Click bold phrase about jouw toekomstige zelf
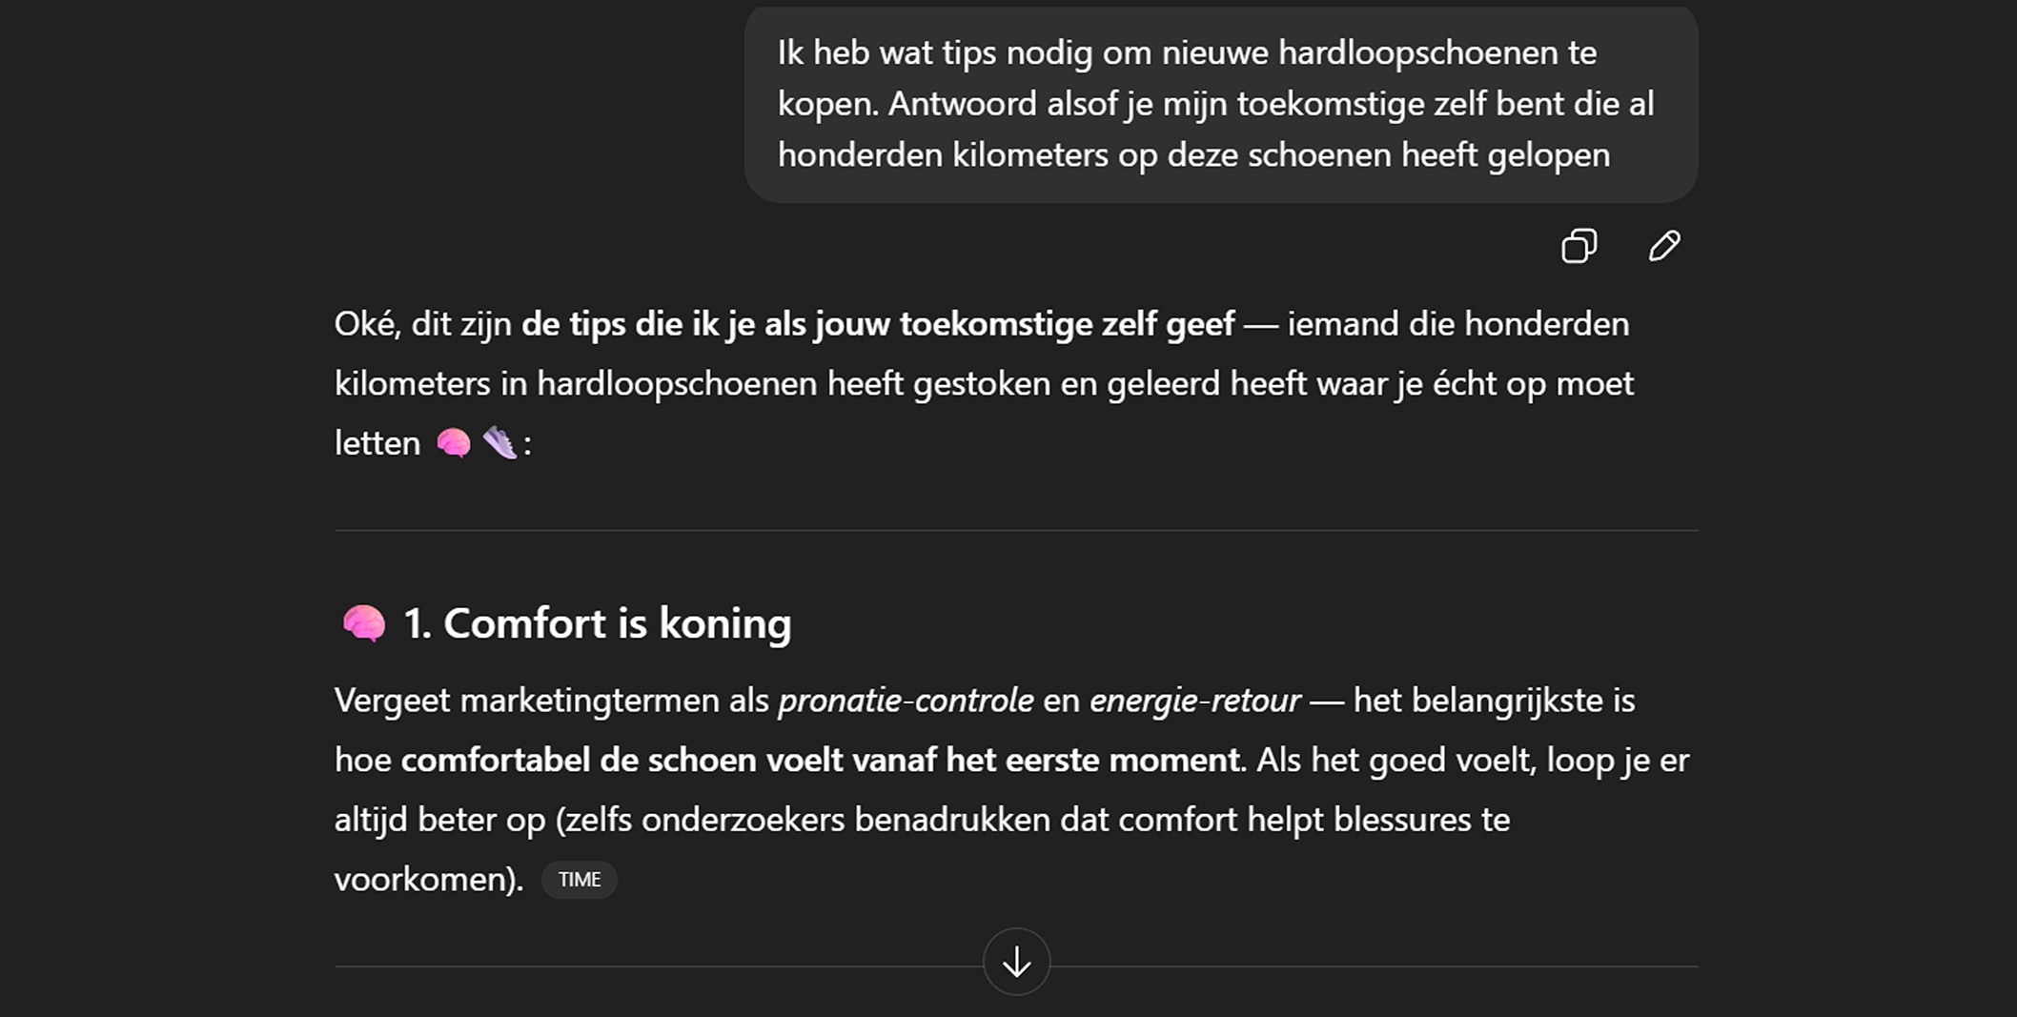 click(x=877, y=324)
